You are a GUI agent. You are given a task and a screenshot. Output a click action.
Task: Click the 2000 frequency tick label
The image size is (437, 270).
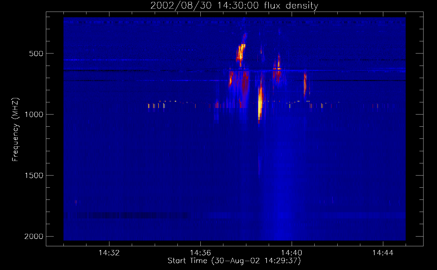pos(34,237)
